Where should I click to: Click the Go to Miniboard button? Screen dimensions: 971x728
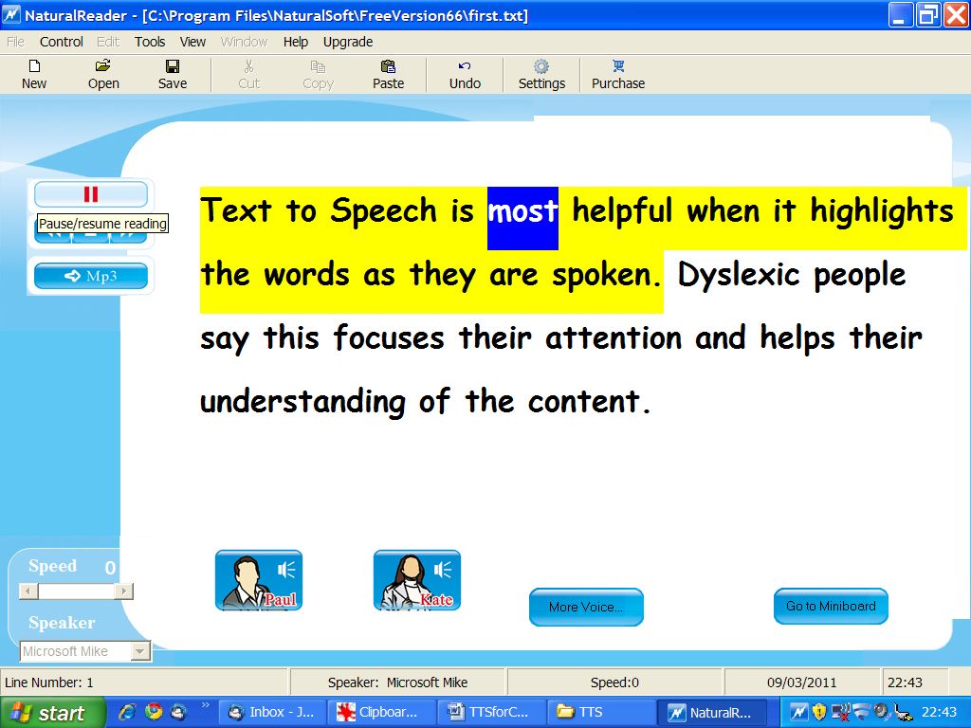[x=831, y=607]
